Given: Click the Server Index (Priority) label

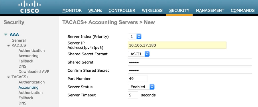Looking at the screenshot, I should [x=88, y=37].
